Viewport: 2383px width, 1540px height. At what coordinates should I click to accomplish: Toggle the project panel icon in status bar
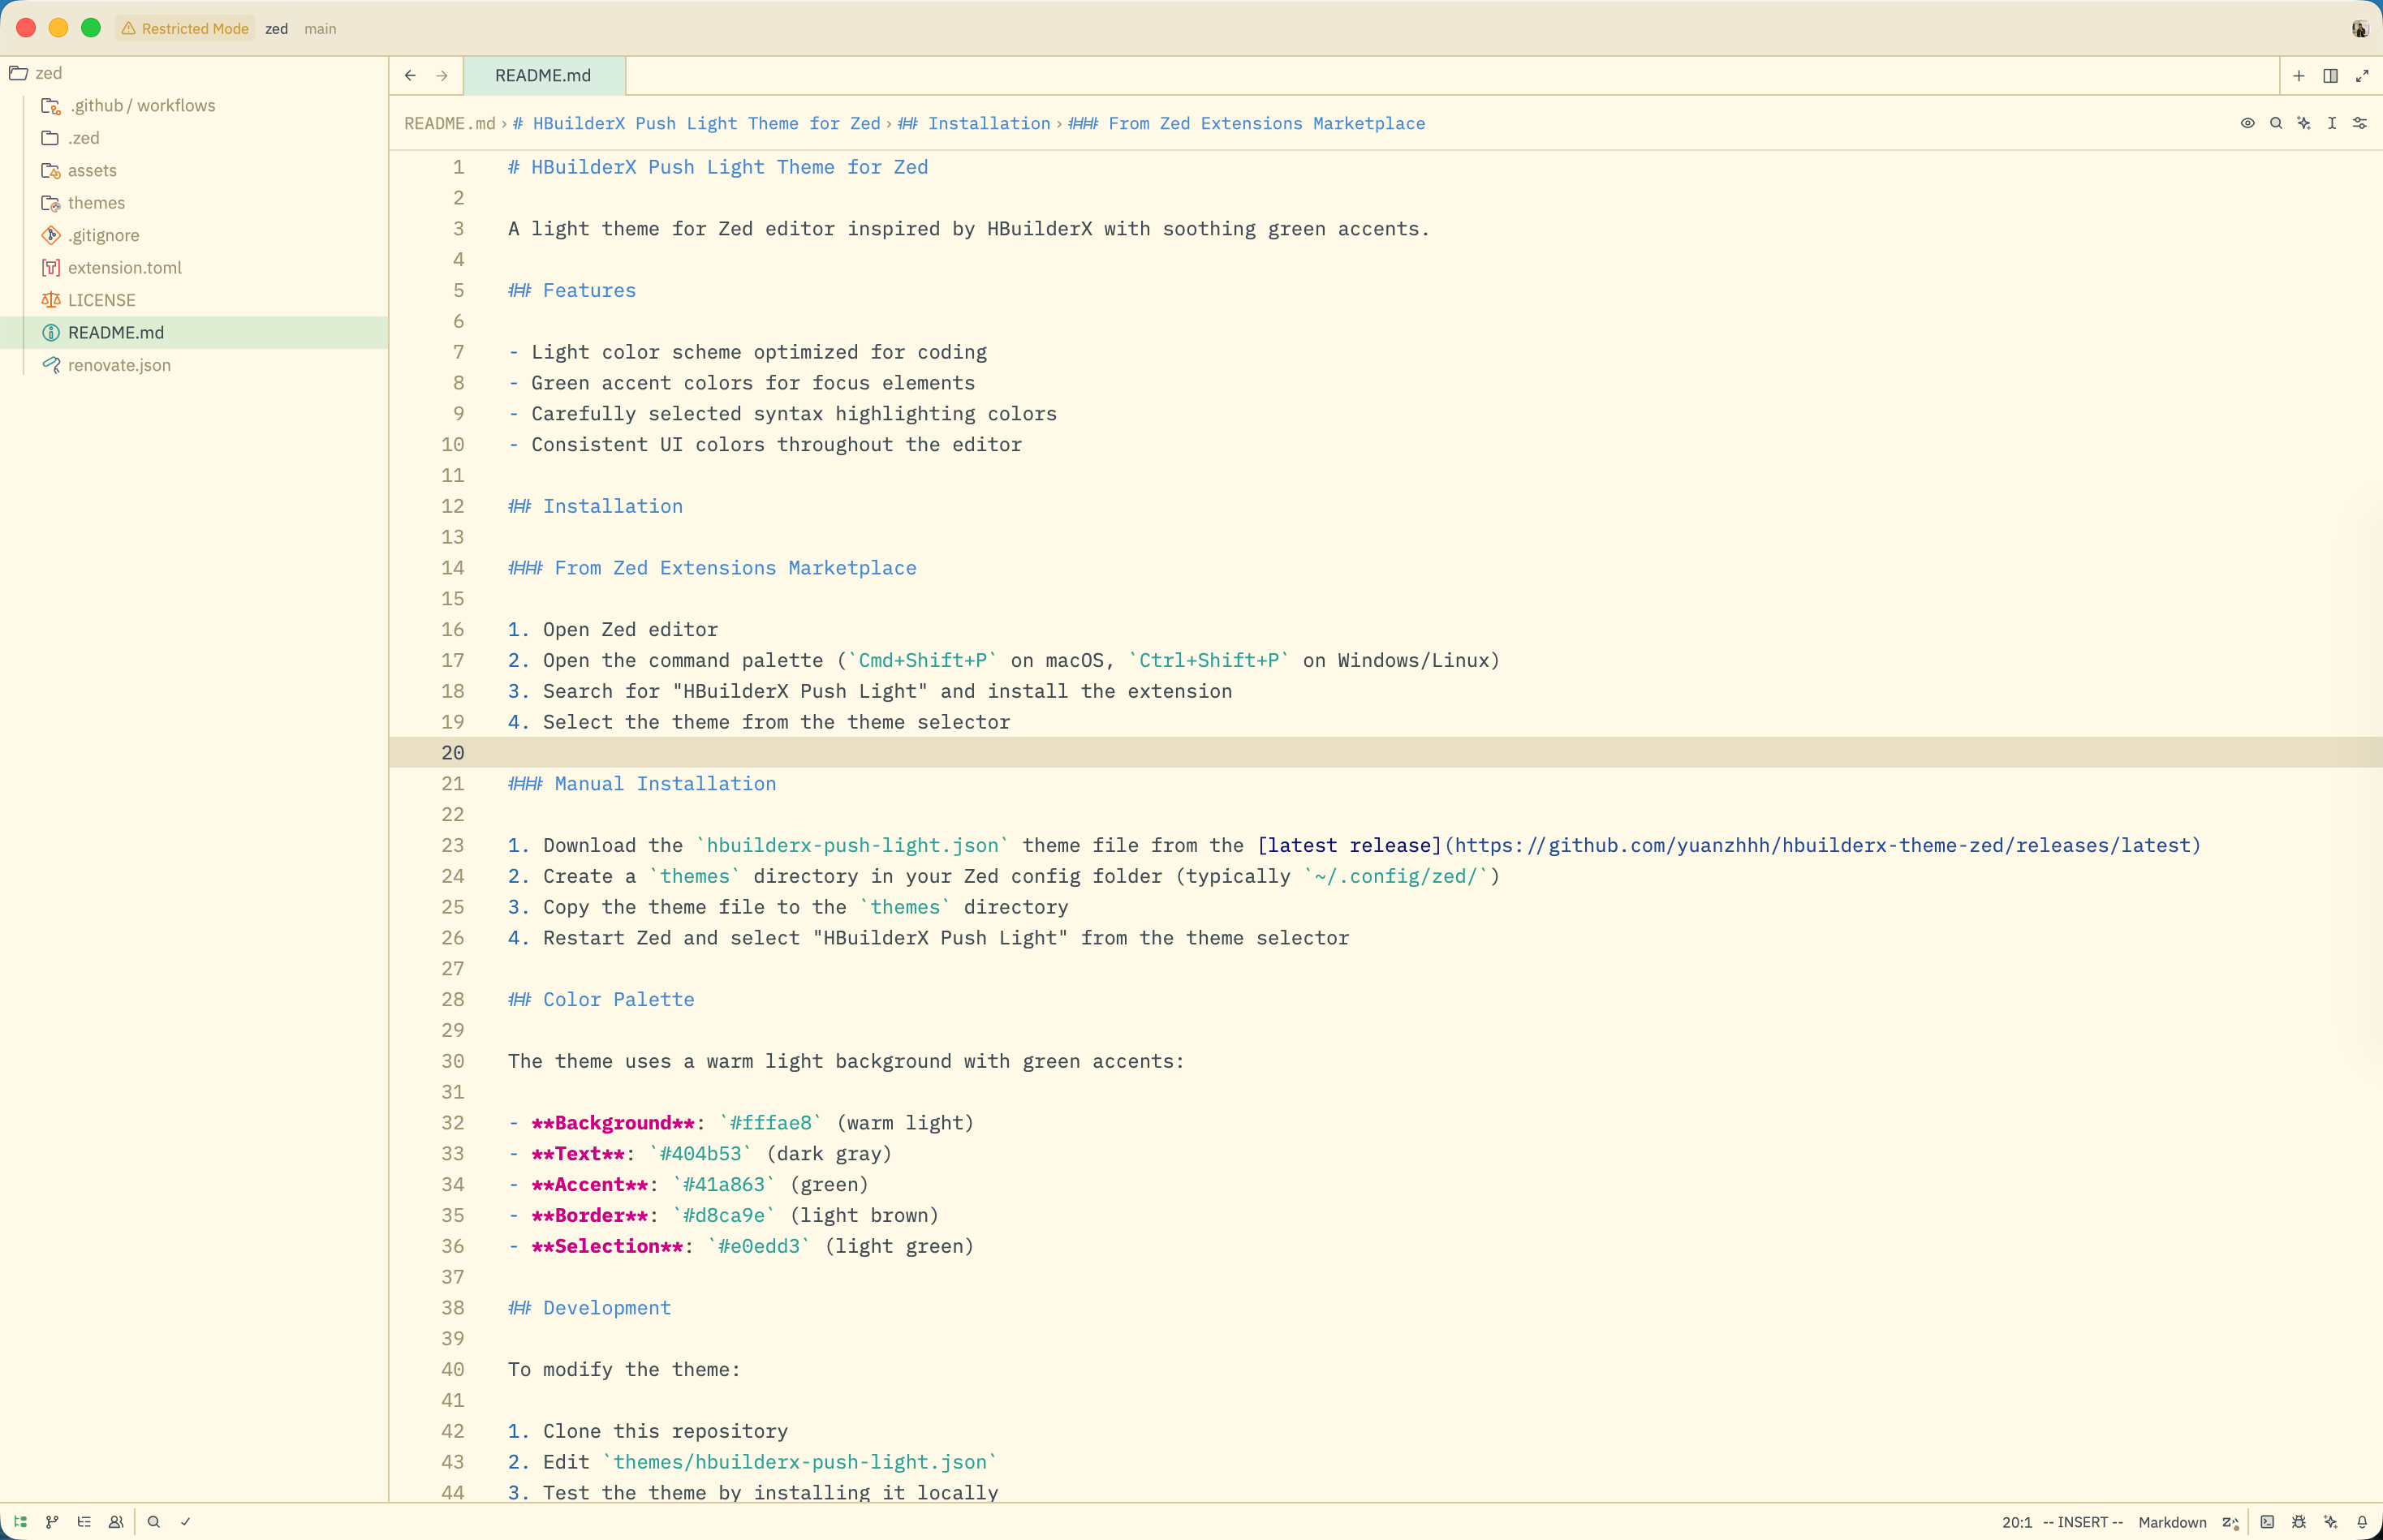pyautogui.click(x=20, y=1521)
